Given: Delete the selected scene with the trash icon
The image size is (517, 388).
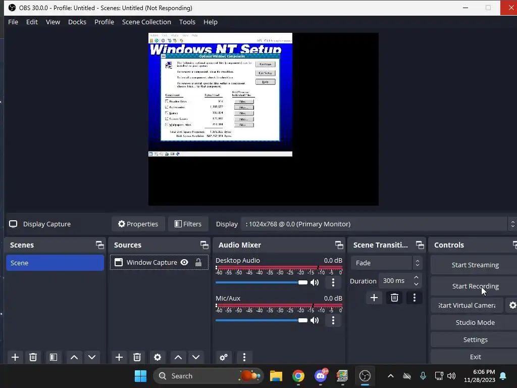Looking at the screenshot, I should point(33,357).
